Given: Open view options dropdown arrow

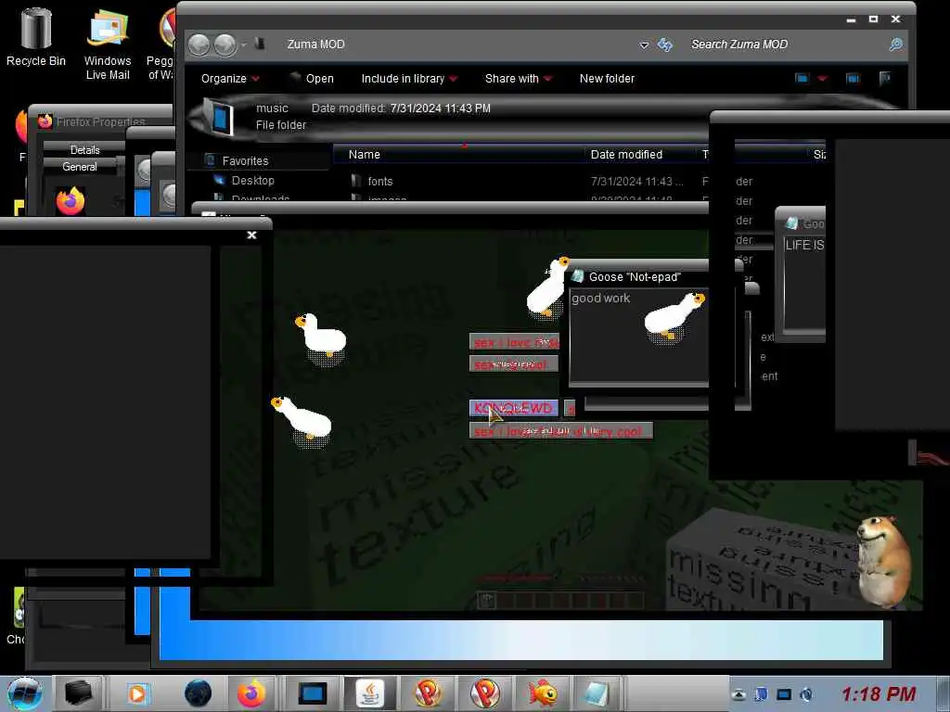Looking at the screenshot, I should 822,79.
